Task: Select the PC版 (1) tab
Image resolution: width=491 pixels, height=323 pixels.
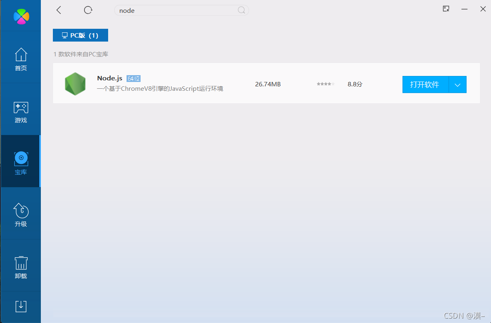Action: [80, 35]
